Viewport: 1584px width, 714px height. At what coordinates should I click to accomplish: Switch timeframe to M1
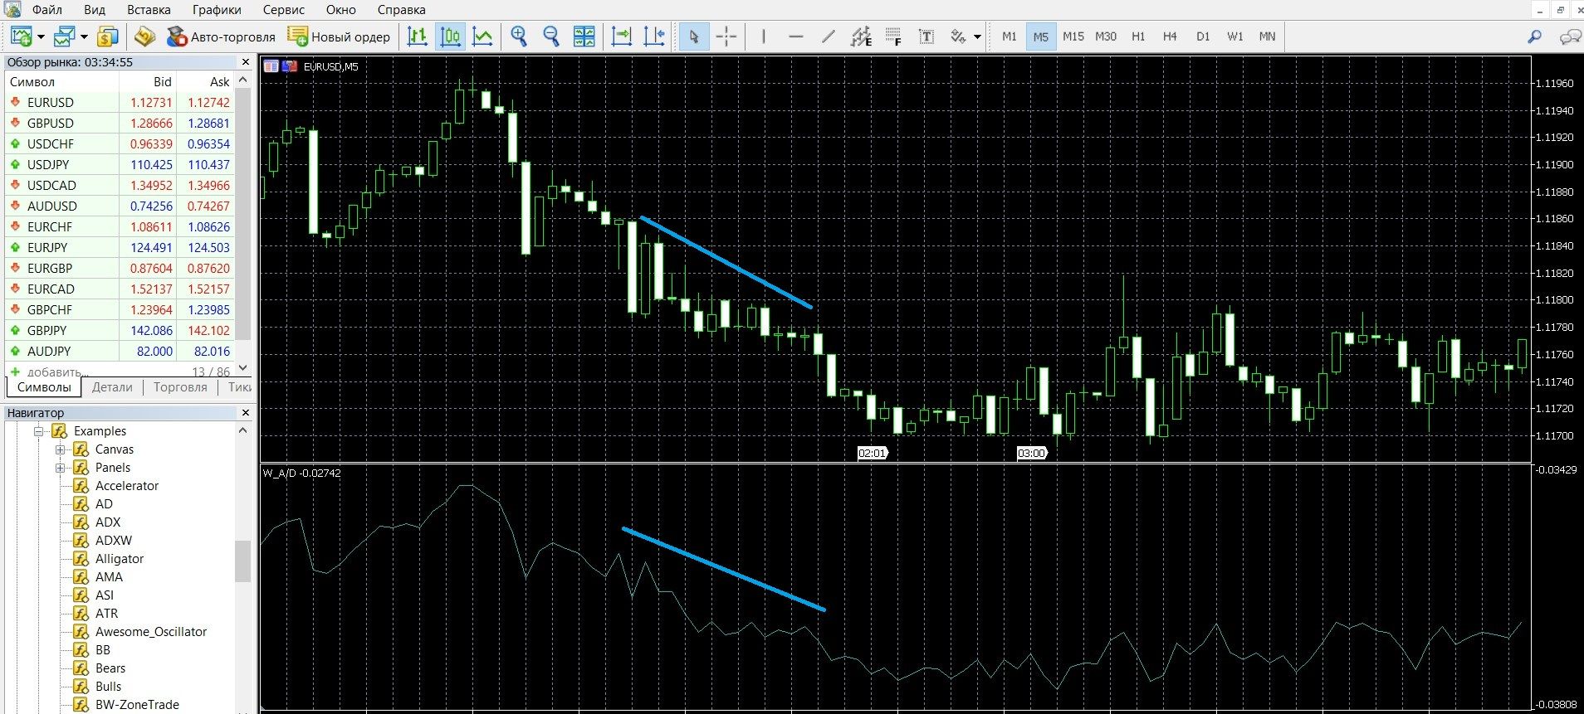click(x=1010, y=36)
